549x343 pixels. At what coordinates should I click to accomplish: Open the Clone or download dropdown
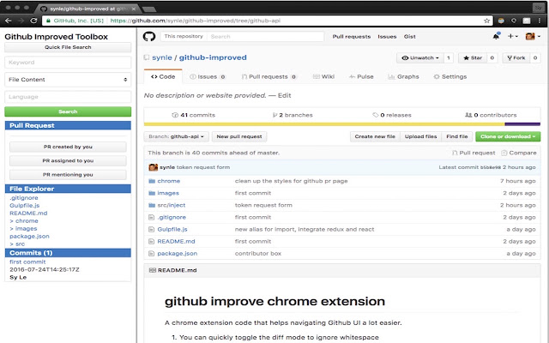pyautogui.click(x=508, y=136)
